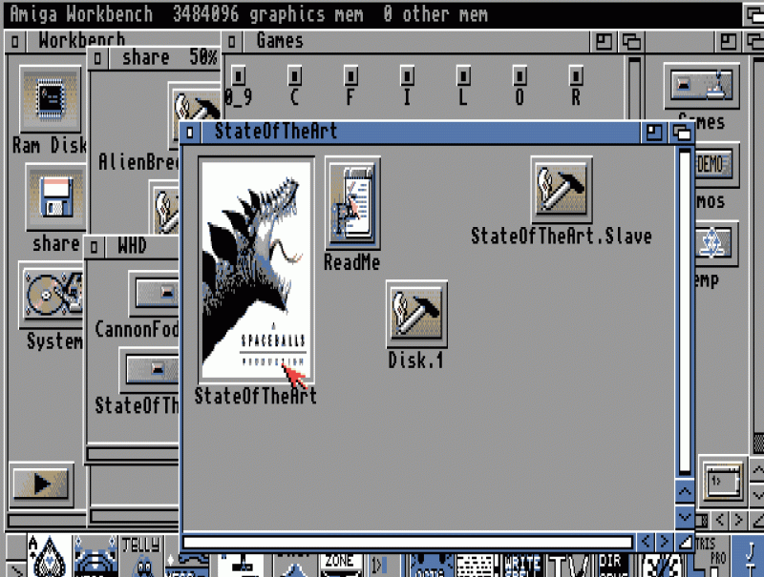The width and height of the screenshot is (764, 577).
Task: Click the down scroll arrow in StateOfTheArt window
Action: pyautogui.click(x=685, y=517)
